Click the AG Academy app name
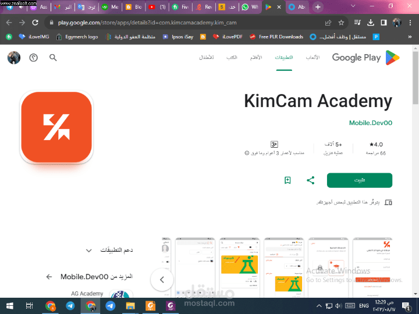Viewport: 419px width, 314px height. tap(87, 294)
